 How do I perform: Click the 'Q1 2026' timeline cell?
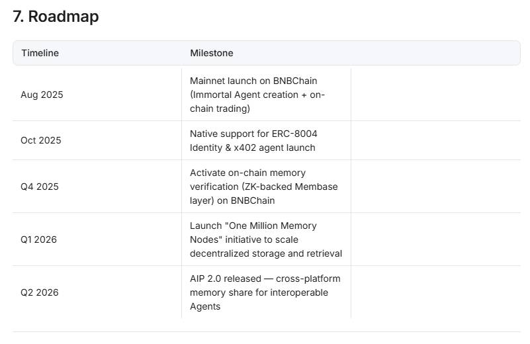pos(38,239)
